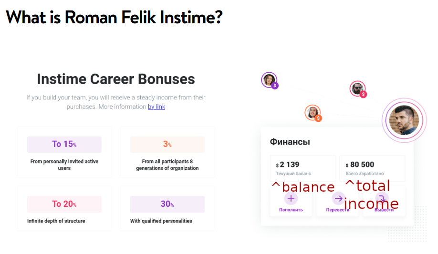Click the pink 'To 20%' badge

pyautogui.click(x=64, y=204)
